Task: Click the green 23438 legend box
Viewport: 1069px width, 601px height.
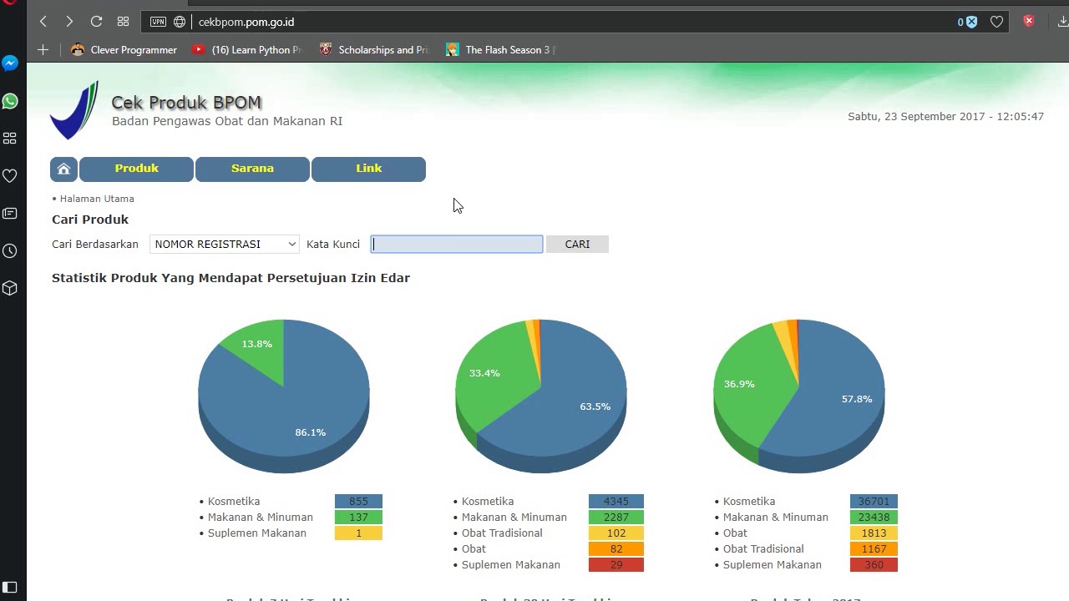Action: pos(874,518)
